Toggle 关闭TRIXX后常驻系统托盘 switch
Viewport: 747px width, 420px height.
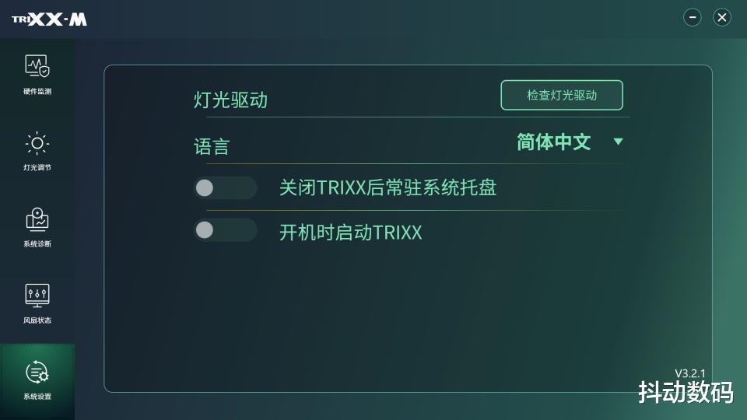[225, 187]
